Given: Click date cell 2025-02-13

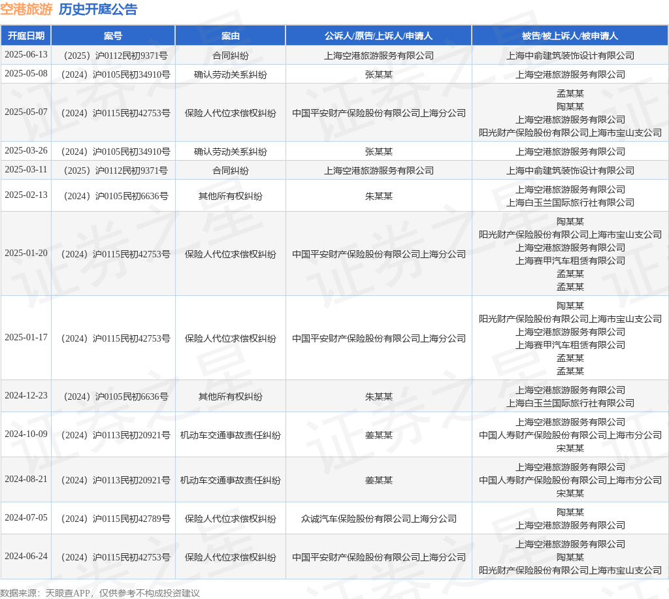Looking at the screenshot, I should [x=26, y=195].
